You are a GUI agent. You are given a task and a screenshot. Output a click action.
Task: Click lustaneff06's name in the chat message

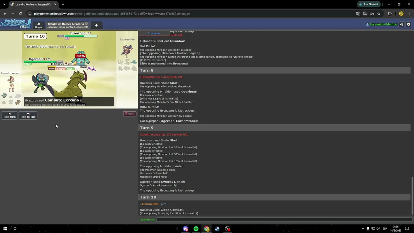pos(150,204)
